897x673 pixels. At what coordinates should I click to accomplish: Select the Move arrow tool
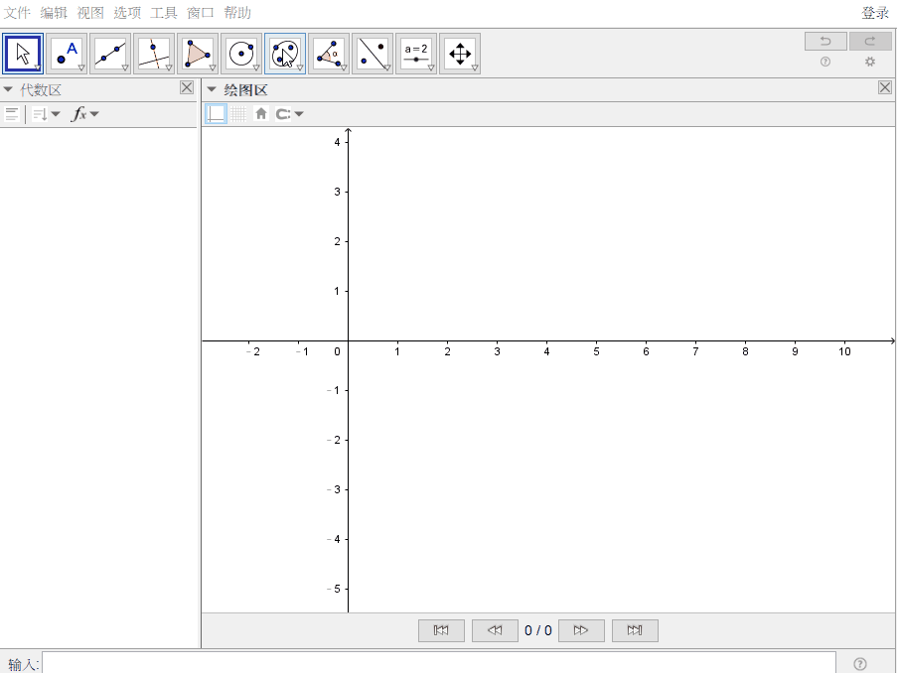click(x=23, y=54)
